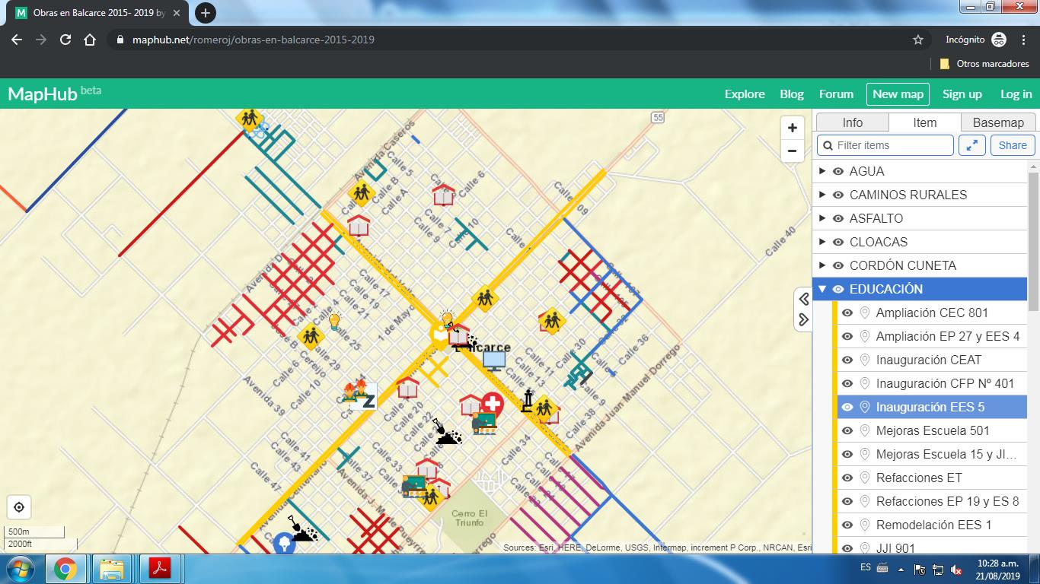Click the Share button
The height and width of the screenshot is (584, 1040).
[x=1013, y=145]
